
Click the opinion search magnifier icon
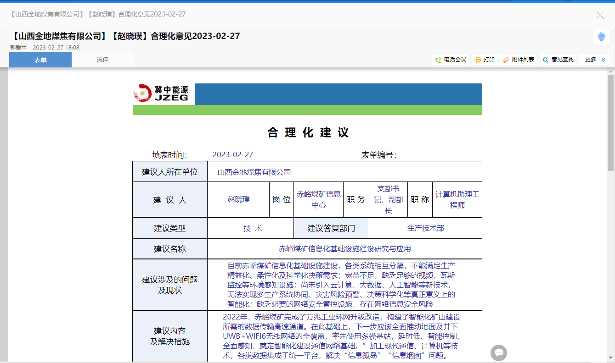[546, 60]
